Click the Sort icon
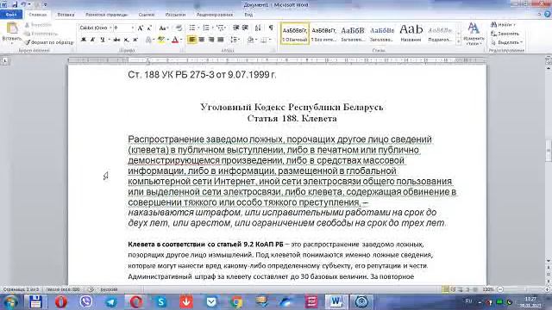The width and height of the screenshot is (552, 310). 258,28
